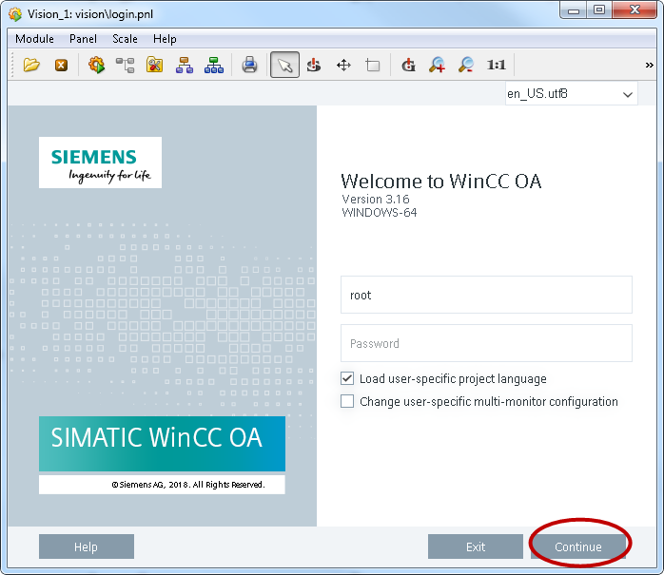Screen dimensions: 664x575
Task: Click the gear with green arrow icon
Action: 96,66
